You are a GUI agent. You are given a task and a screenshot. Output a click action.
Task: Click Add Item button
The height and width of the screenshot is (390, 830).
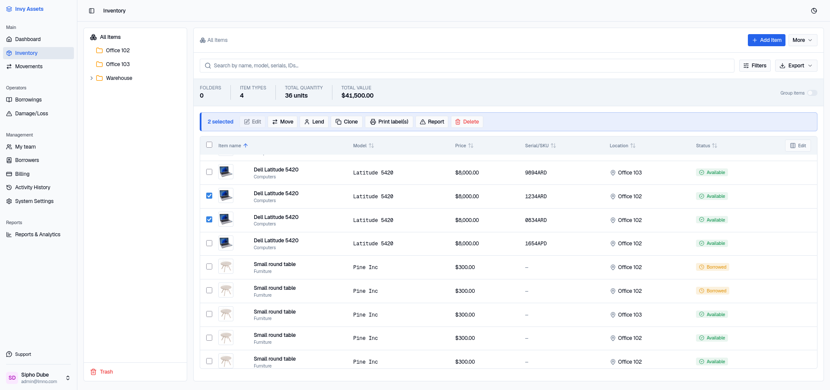[x=767, y=40]
